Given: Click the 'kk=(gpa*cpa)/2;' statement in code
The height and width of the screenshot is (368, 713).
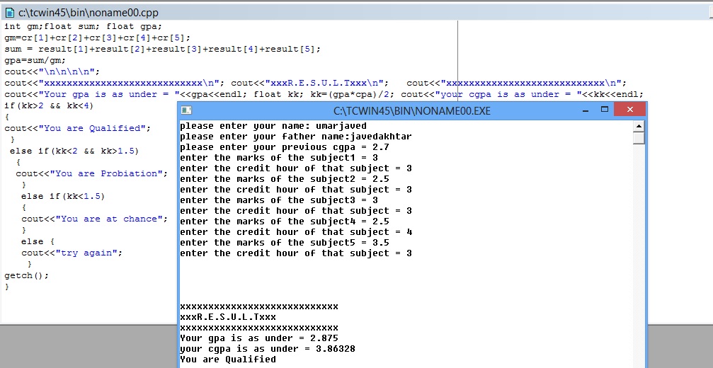Looking at the screenshot, I should (x=353, y=95).
